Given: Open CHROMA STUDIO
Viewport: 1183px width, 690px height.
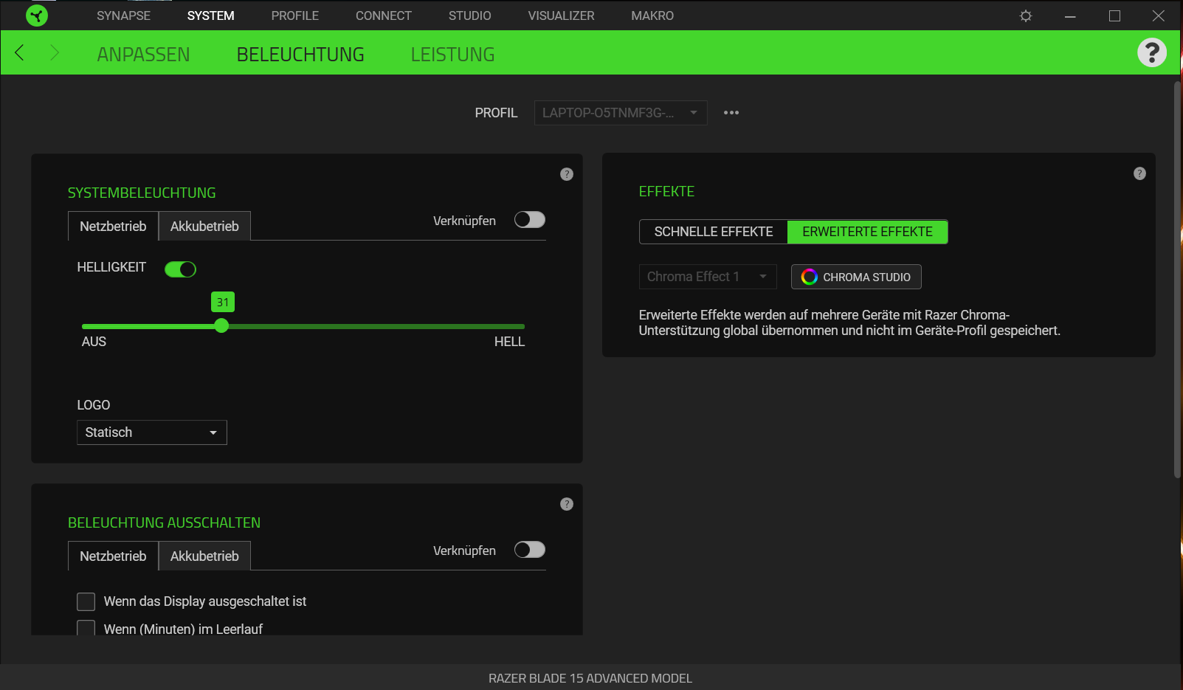Looking at the screenshot, I should click(x=856, y=277).
